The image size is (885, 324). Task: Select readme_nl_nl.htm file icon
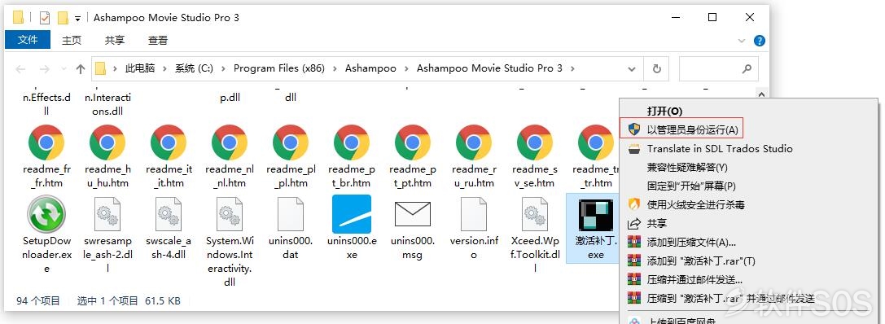[229, 142]
